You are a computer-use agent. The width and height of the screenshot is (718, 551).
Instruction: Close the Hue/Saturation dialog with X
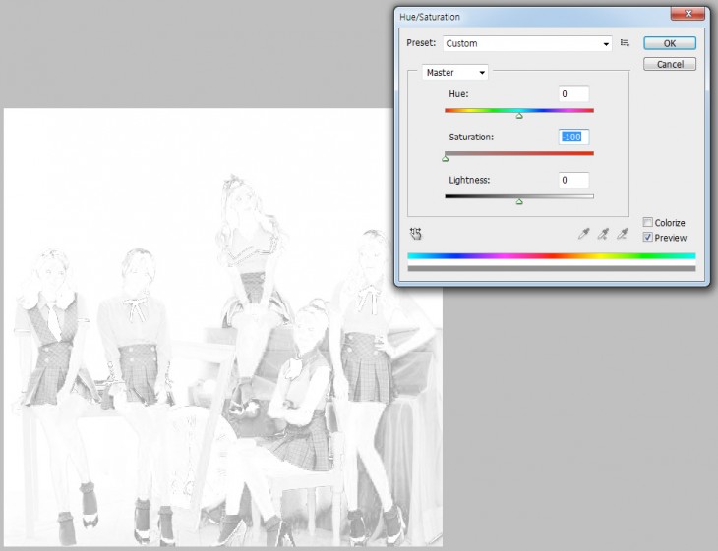688,16
